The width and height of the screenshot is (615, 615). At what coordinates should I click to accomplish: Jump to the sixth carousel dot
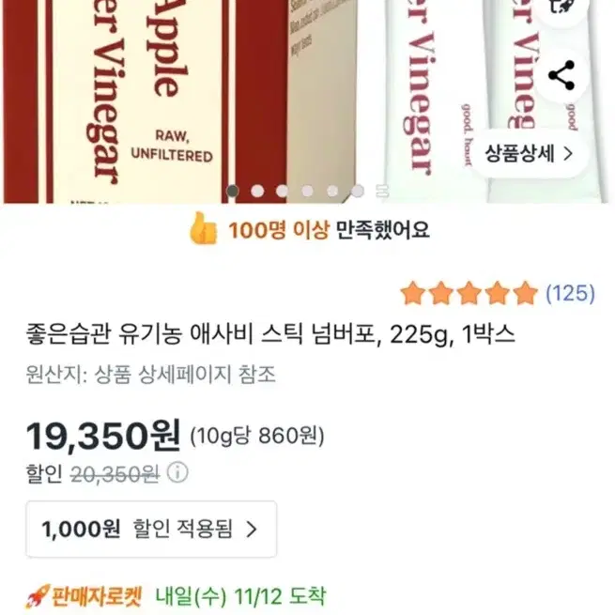(358, 191)
